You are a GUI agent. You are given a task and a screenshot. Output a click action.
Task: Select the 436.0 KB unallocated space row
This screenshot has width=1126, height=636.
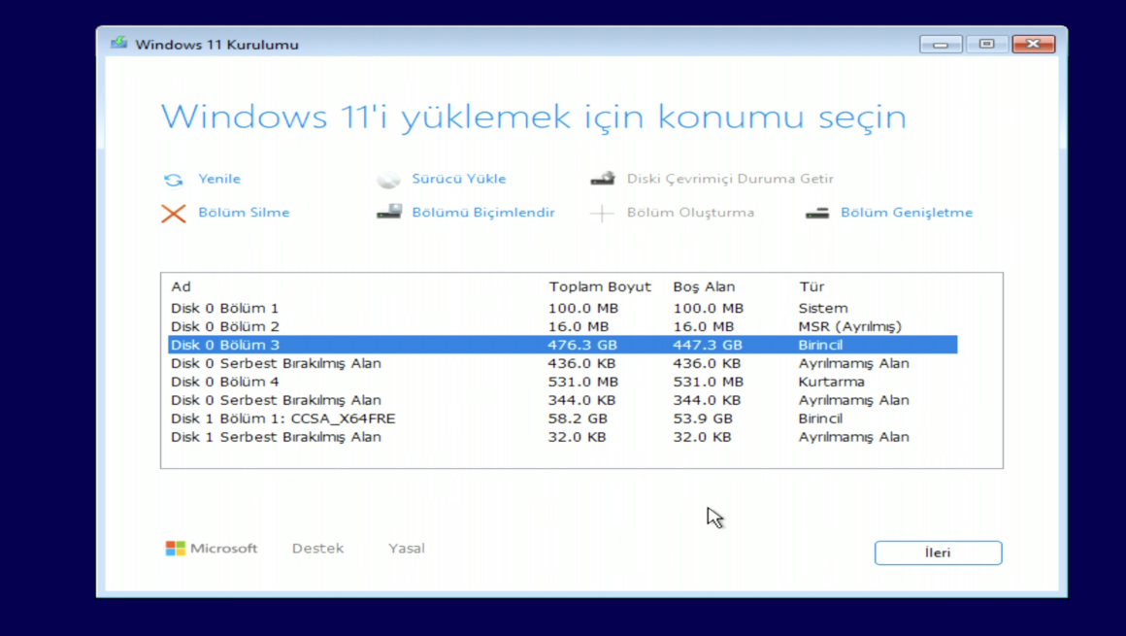point(562,363)
